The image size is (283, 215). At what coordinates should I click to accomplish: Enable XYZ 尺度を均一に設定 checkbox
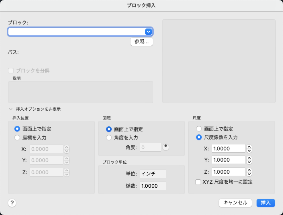[x=198, y=182]
